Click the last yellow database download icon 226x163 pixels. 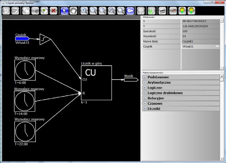[192, 11]
